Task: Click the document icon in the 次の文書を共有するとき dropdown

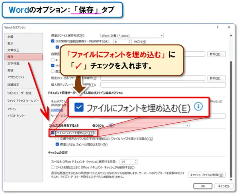Action: coord(112,125)
